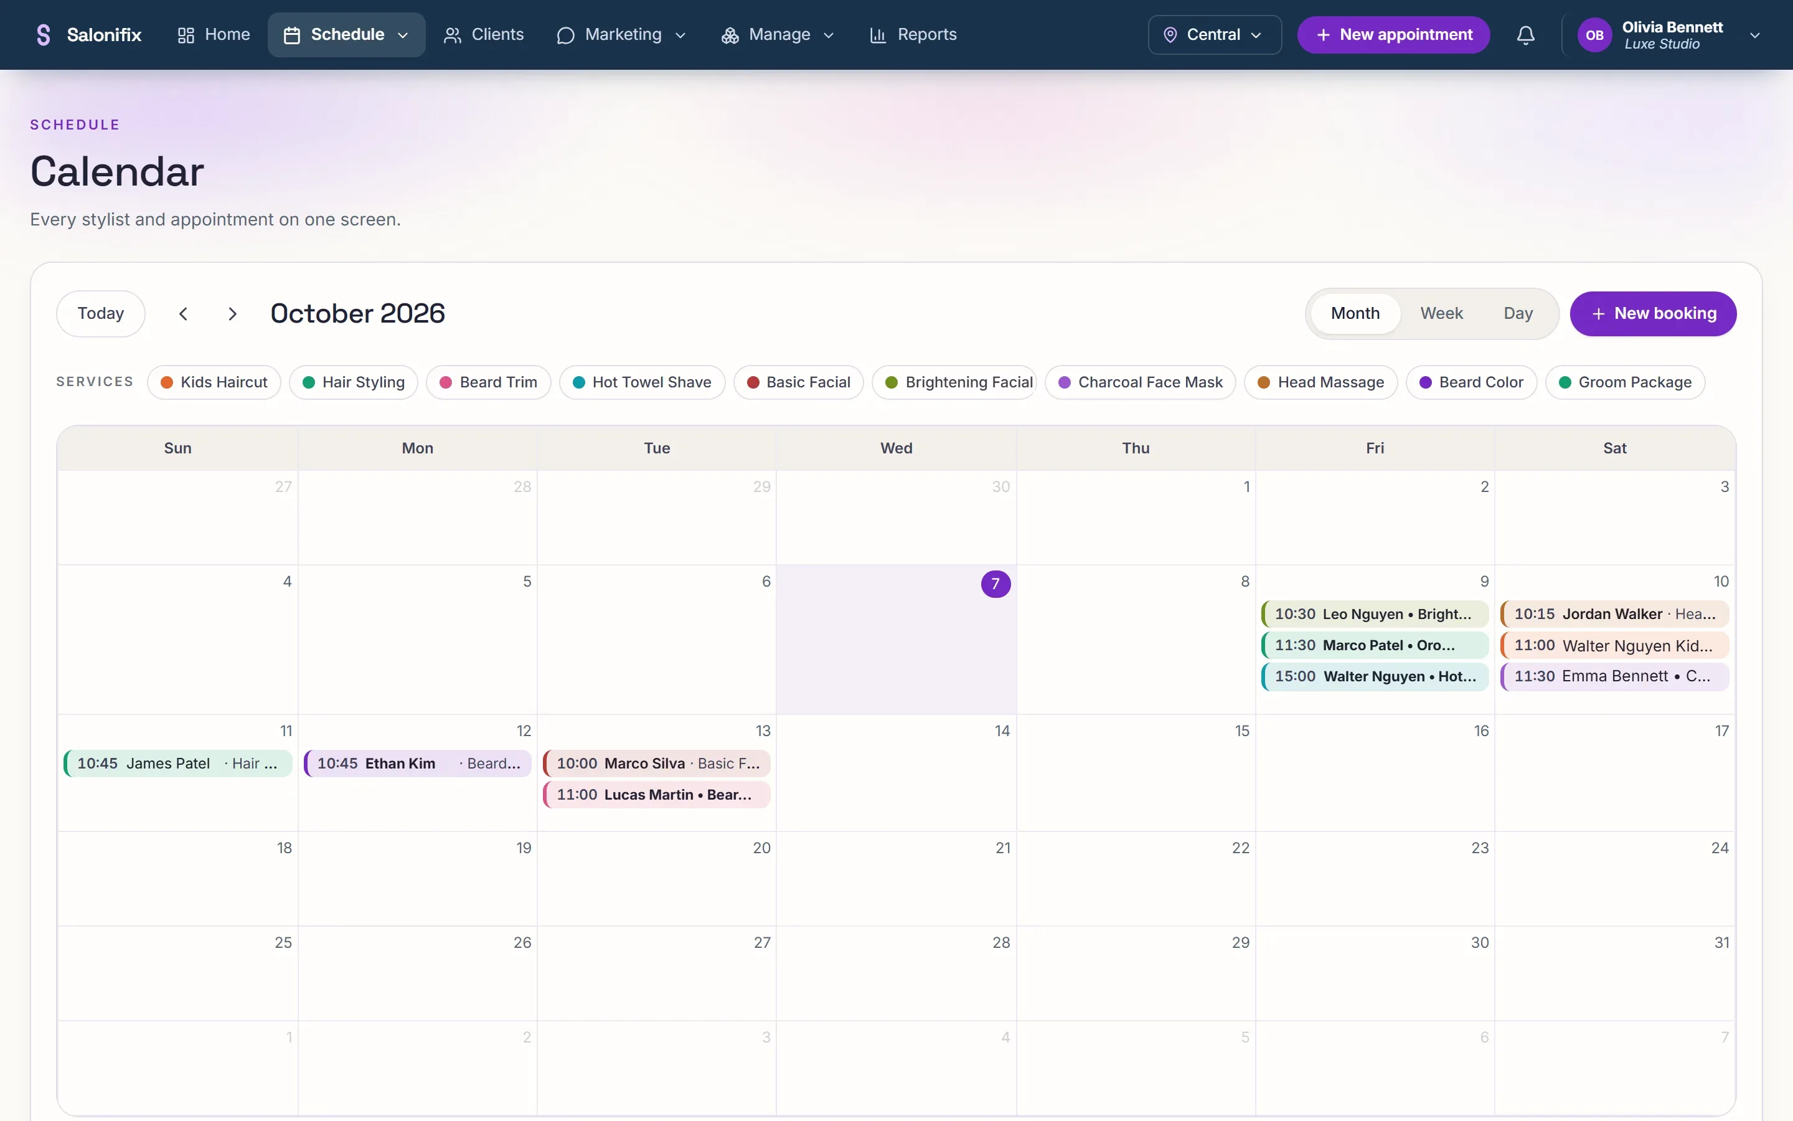Toggle the Beard Trim service filter
1793x1121 pixels.
(x=488, y=382)
